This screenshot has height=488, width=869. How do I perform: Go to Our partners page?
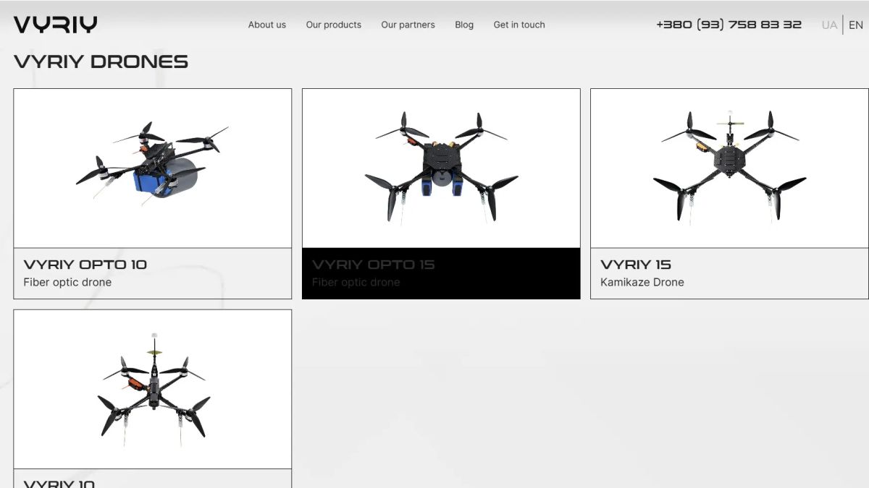click(408, 25)
